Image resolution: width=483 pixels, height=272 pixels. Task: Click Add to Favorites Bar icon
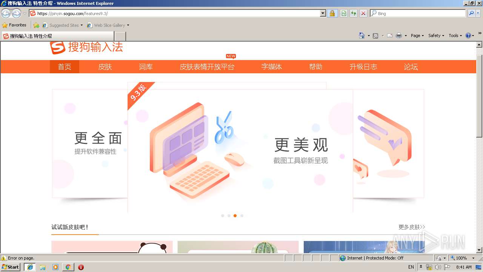pos(36,25)
